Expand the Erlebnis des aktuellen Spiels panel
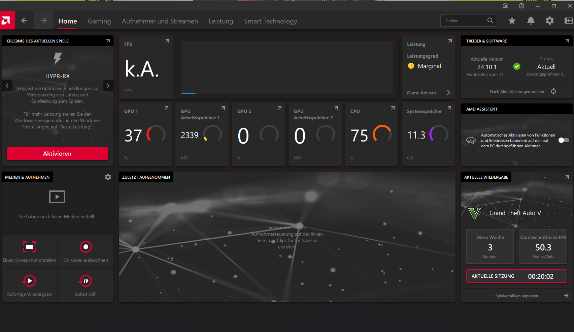 [108, 41]
